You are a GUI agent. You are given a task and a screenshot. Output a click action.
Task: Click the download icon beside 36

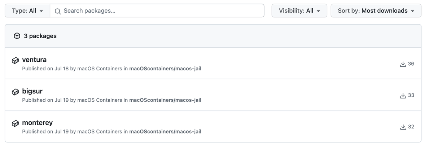[403, 64]
